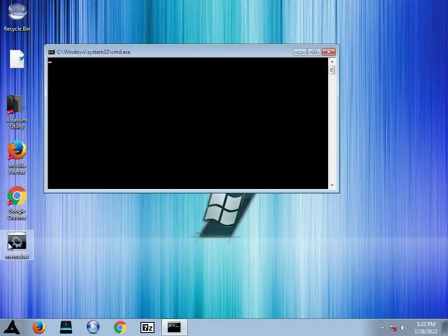Open the cmd window system menu icon

[x=52, y=52]
